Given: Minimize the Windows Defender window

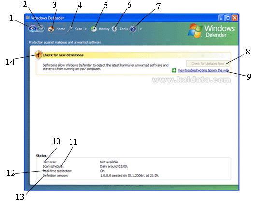Looking at the screenshot, I should point(221,18).
